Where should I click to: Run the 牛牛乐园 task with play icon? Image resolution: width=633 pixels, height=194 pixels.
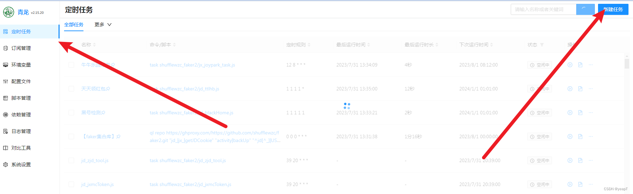[570, 65]
